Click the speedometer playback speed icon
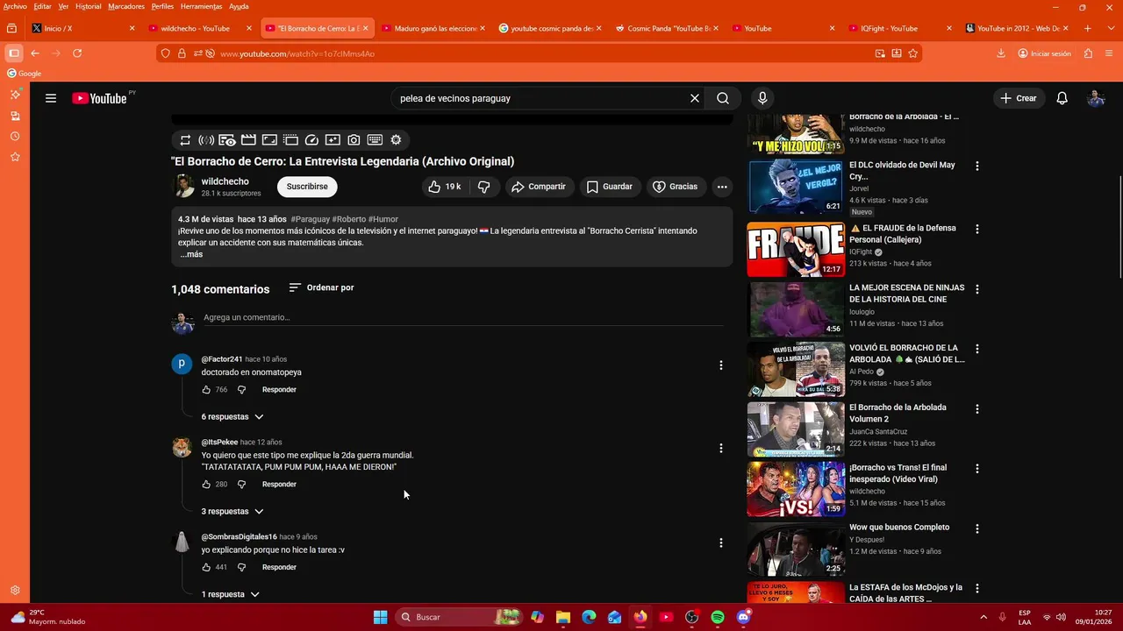 pos(311,139)
